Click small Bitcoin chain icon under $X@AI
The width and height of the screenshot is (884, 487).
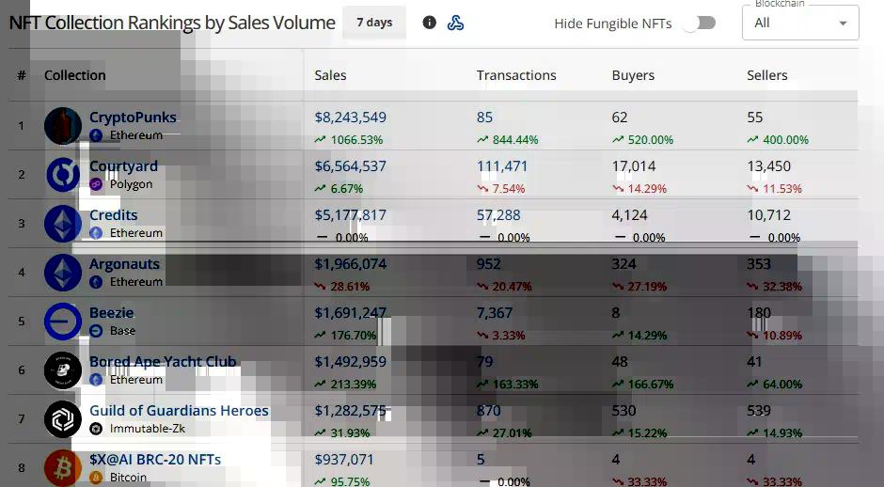pyautogui.click(x=96, y=478)
